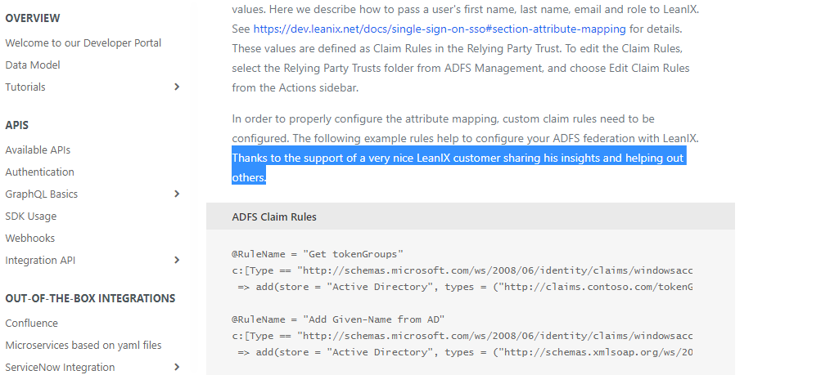Screen dimensions: 821x375
Task: Follow the dev.leanix.net attribute-mapping link
Action: coord(440,29)
